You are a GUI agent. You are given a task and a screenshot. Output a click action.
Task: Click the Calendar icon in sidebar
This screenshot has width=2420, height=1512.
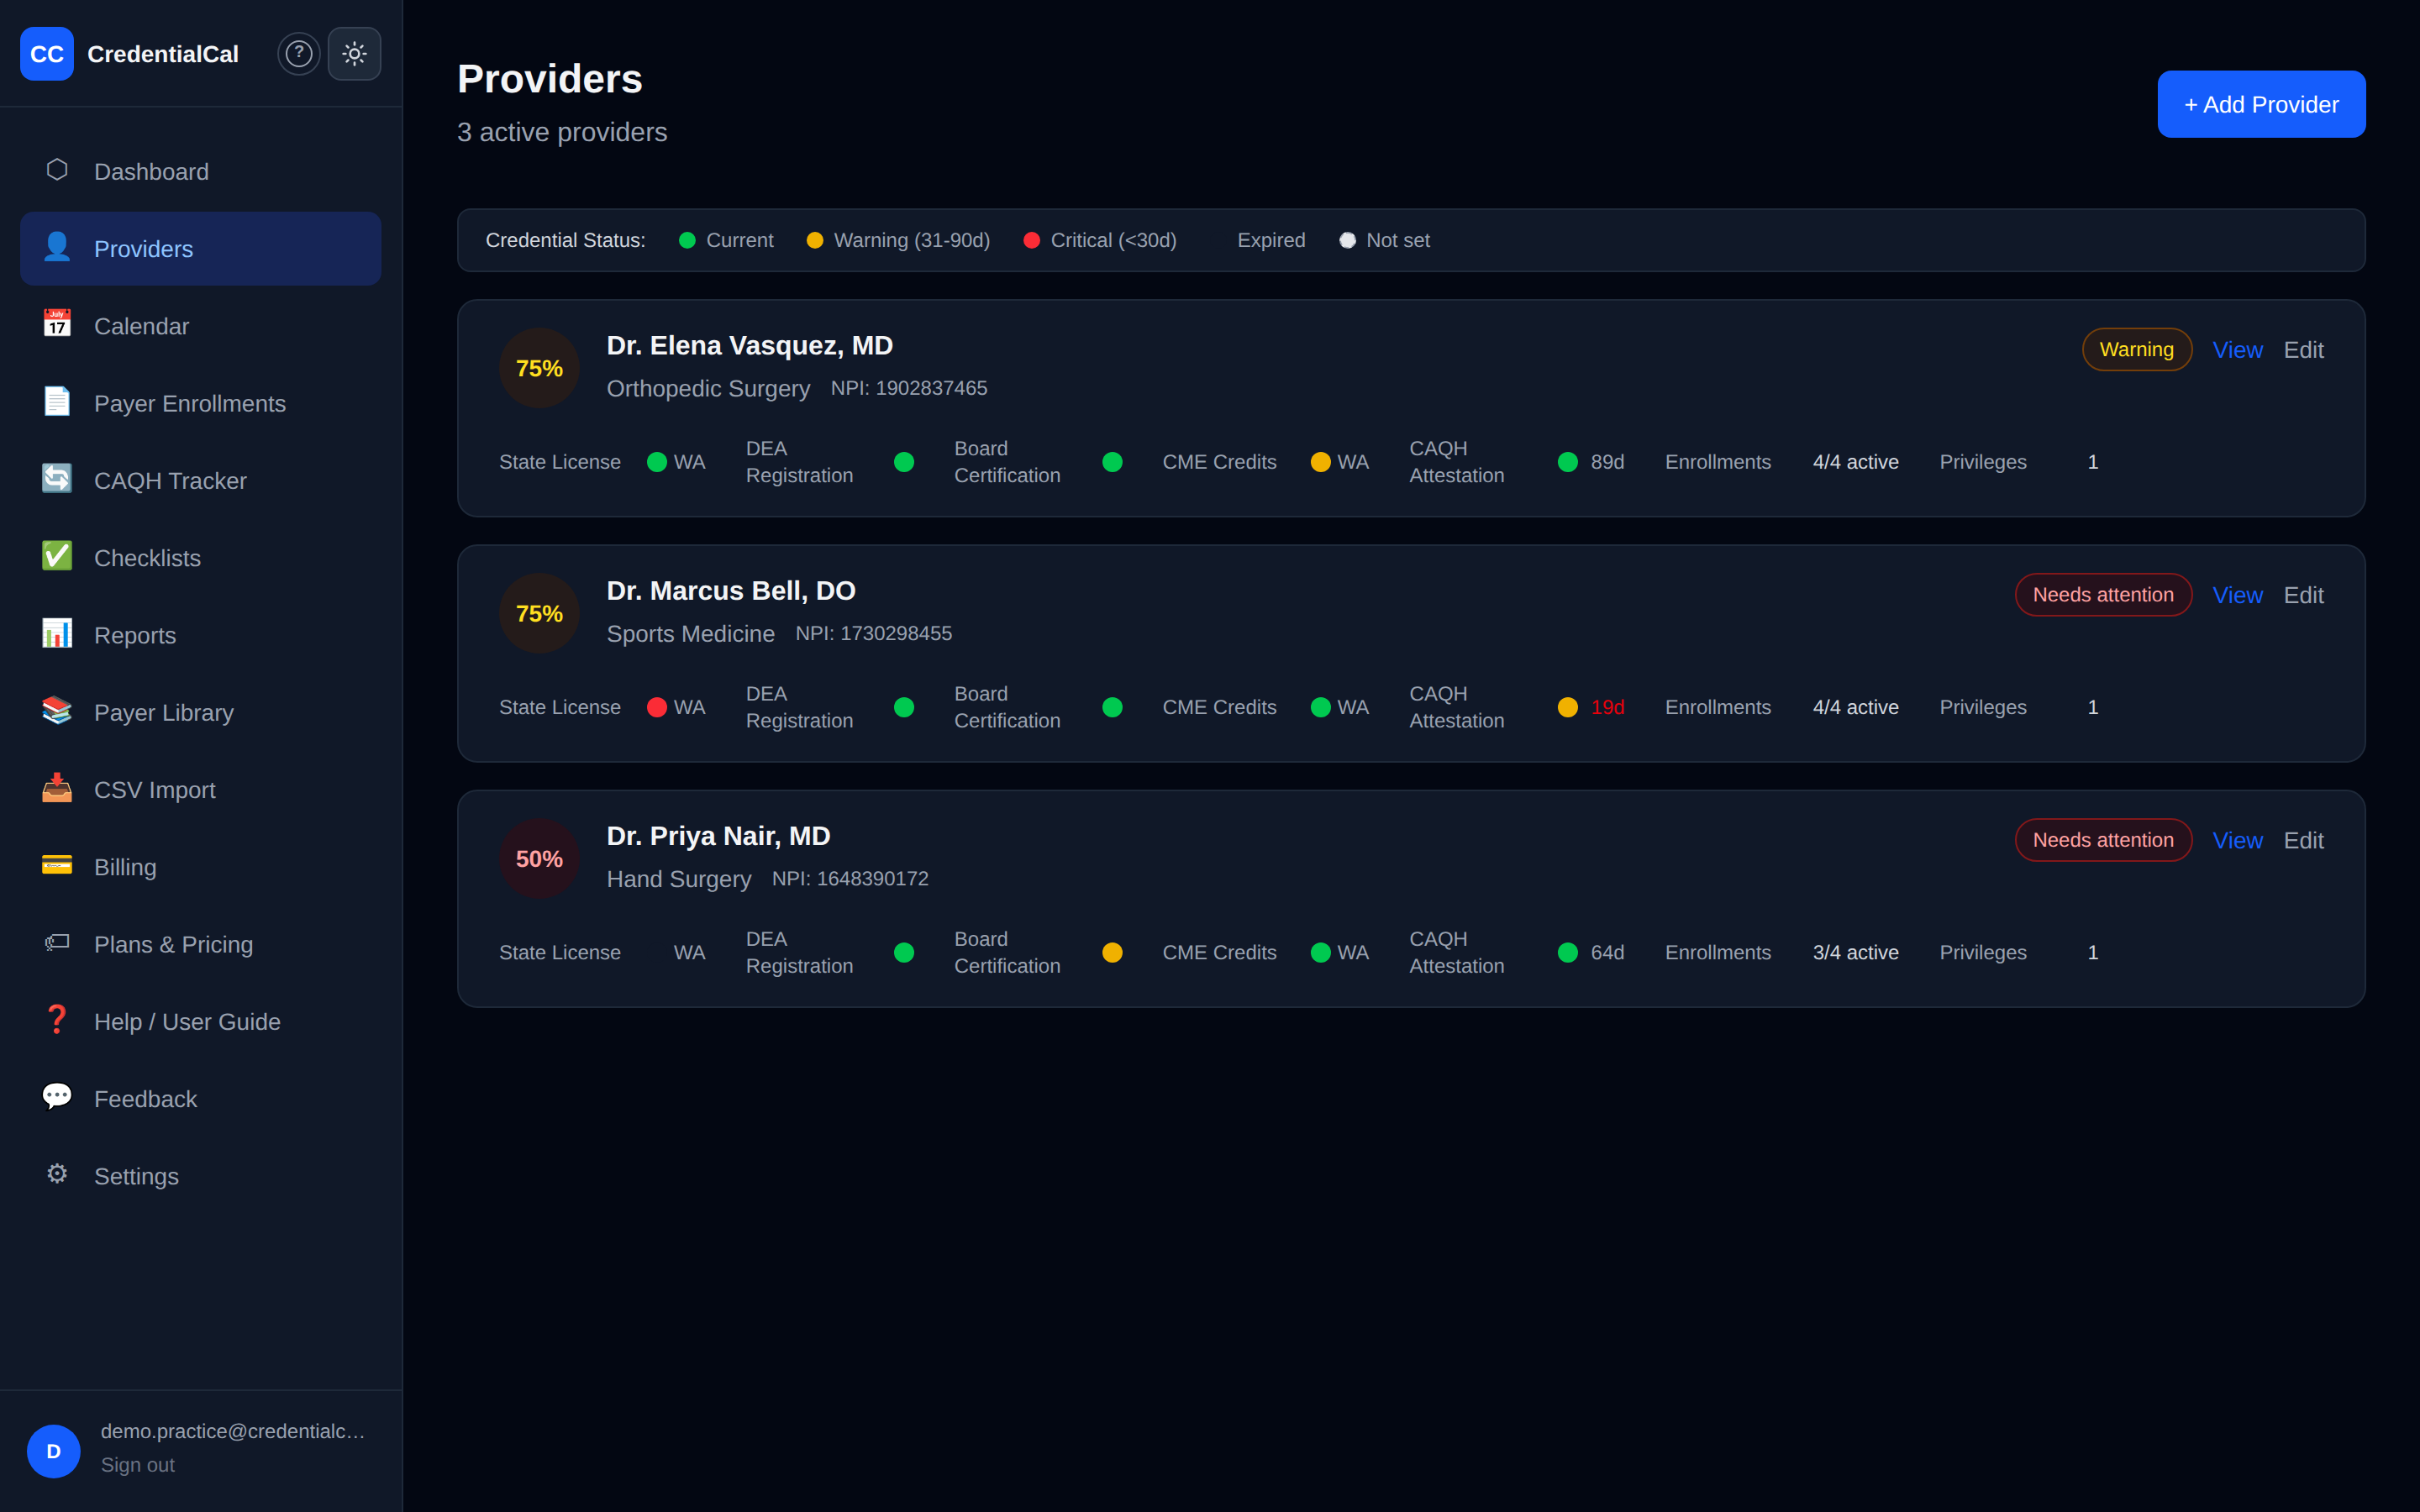[57, 324]
